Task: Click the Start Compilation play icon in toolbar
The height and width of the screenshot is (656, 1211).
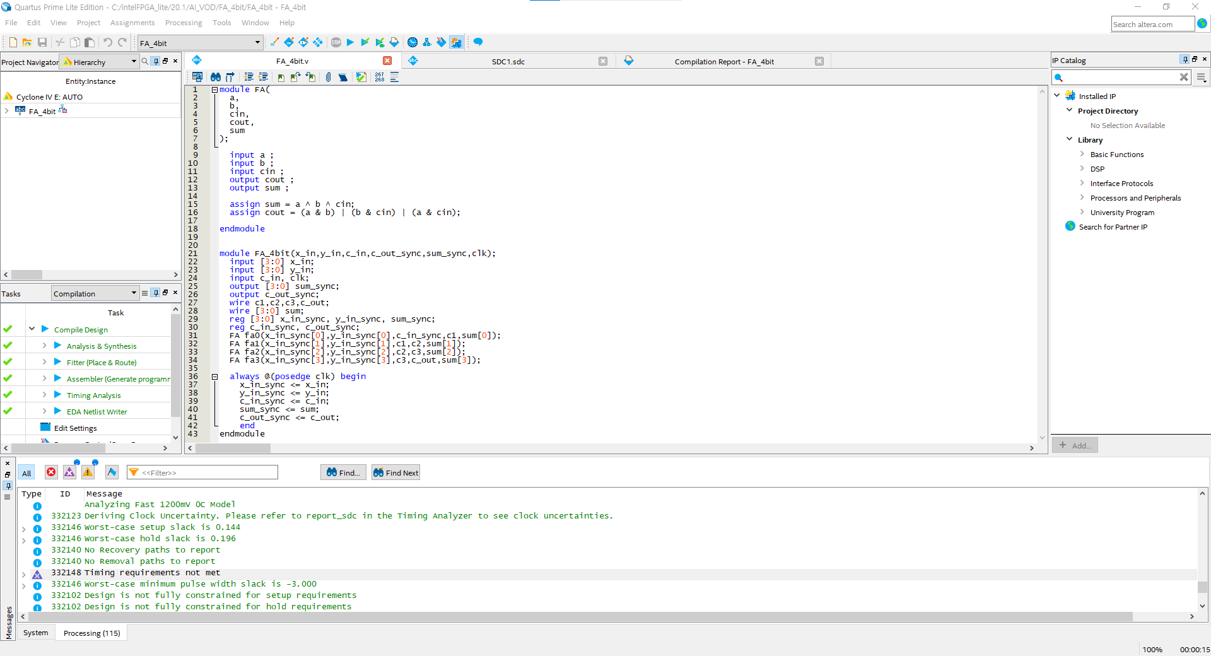Action: [x=350, y=42]
